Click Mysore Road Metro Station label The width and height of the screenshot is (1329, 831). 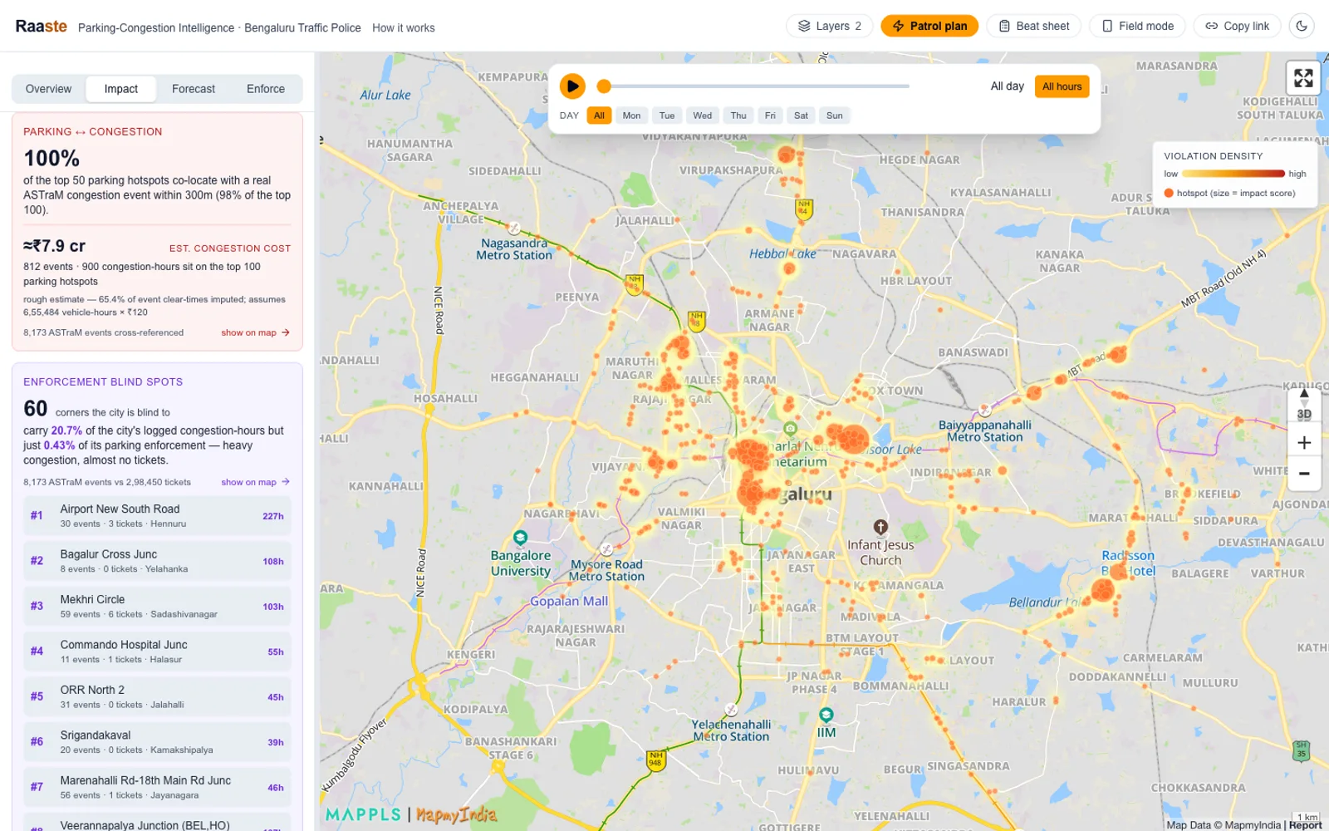click(x=607, y=570)
